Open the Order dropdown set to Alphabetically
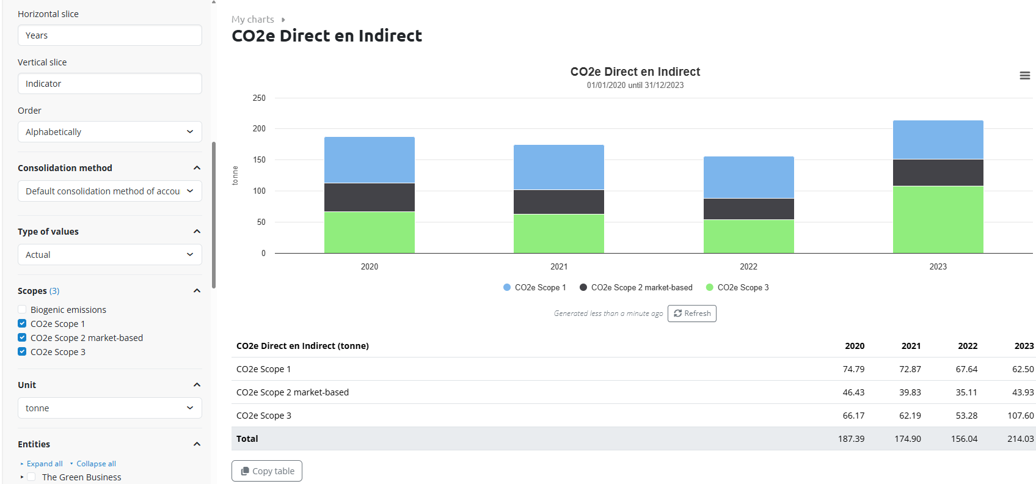Viewport: 1036px width, 484px height. (x=110, y=132)
